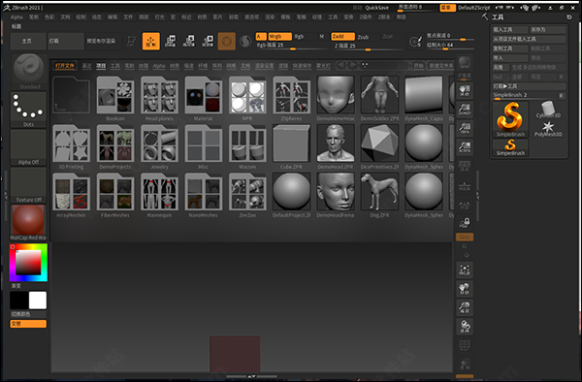Screen dimensions: 582x382
Task: Click the Zoom2D magnifier icon
Action: click(x=465, y=110)
